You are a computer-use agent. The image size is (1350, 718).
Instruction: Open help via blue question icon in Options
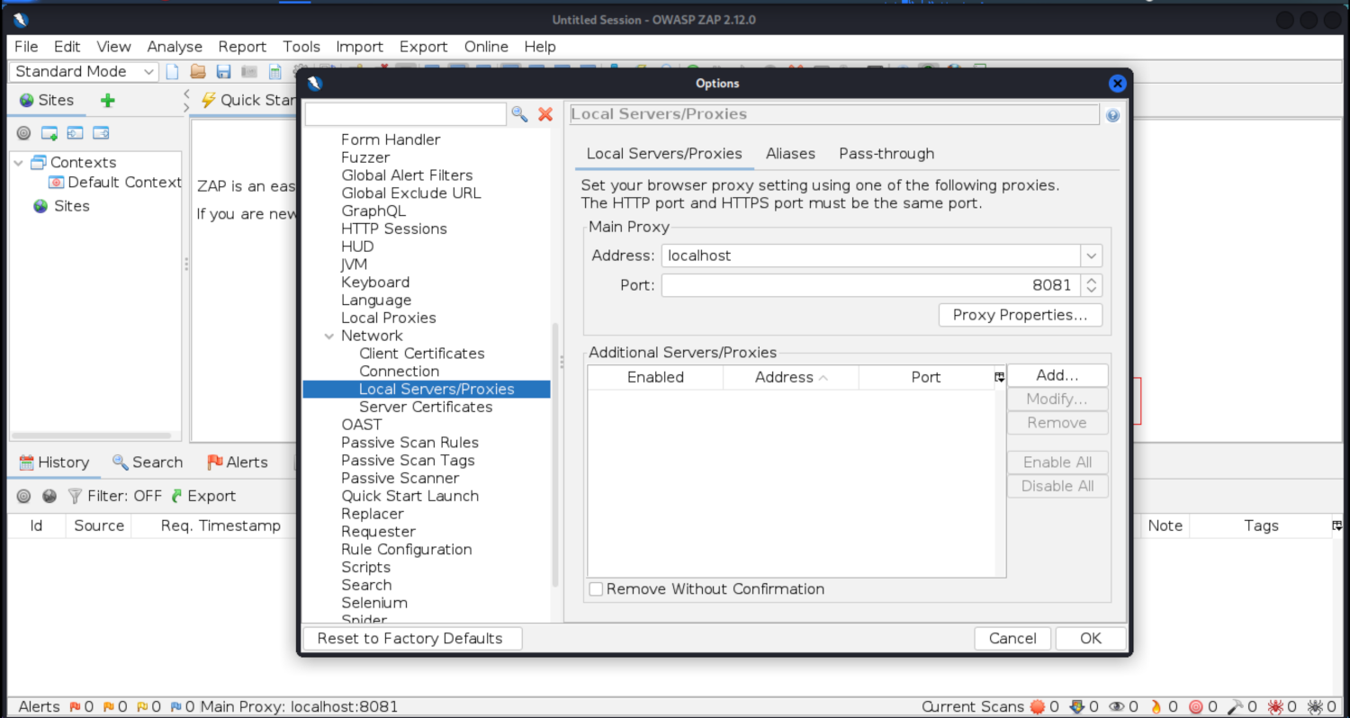(x=1113, y=115)
